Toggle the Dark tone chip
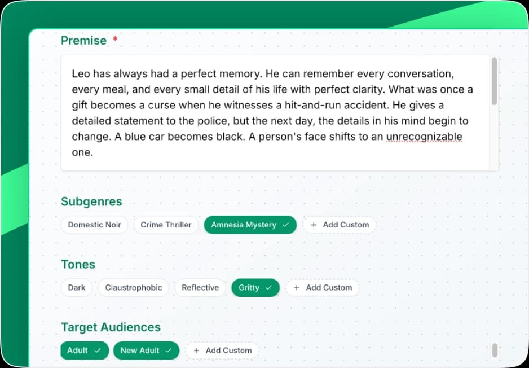 coord(77,287)
